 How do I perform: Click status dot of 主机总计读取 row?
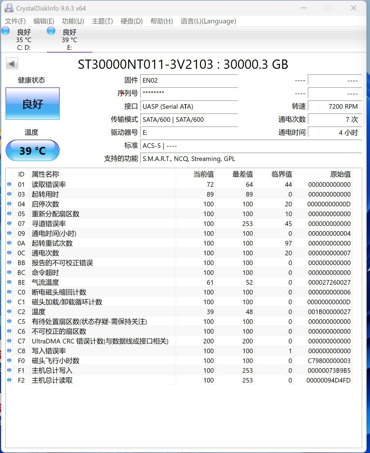click(9, 380)
